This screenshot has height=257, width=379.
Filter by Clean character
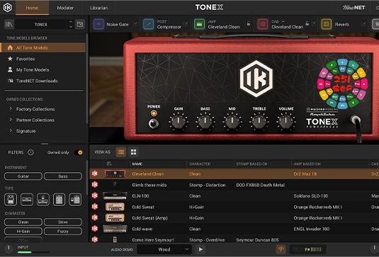(23, 222)
